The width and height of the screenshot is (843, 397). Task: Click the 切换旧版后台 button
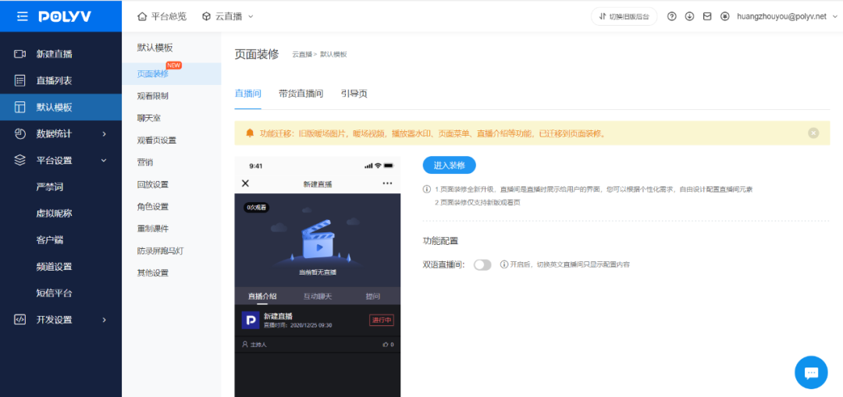coord(624,16)
